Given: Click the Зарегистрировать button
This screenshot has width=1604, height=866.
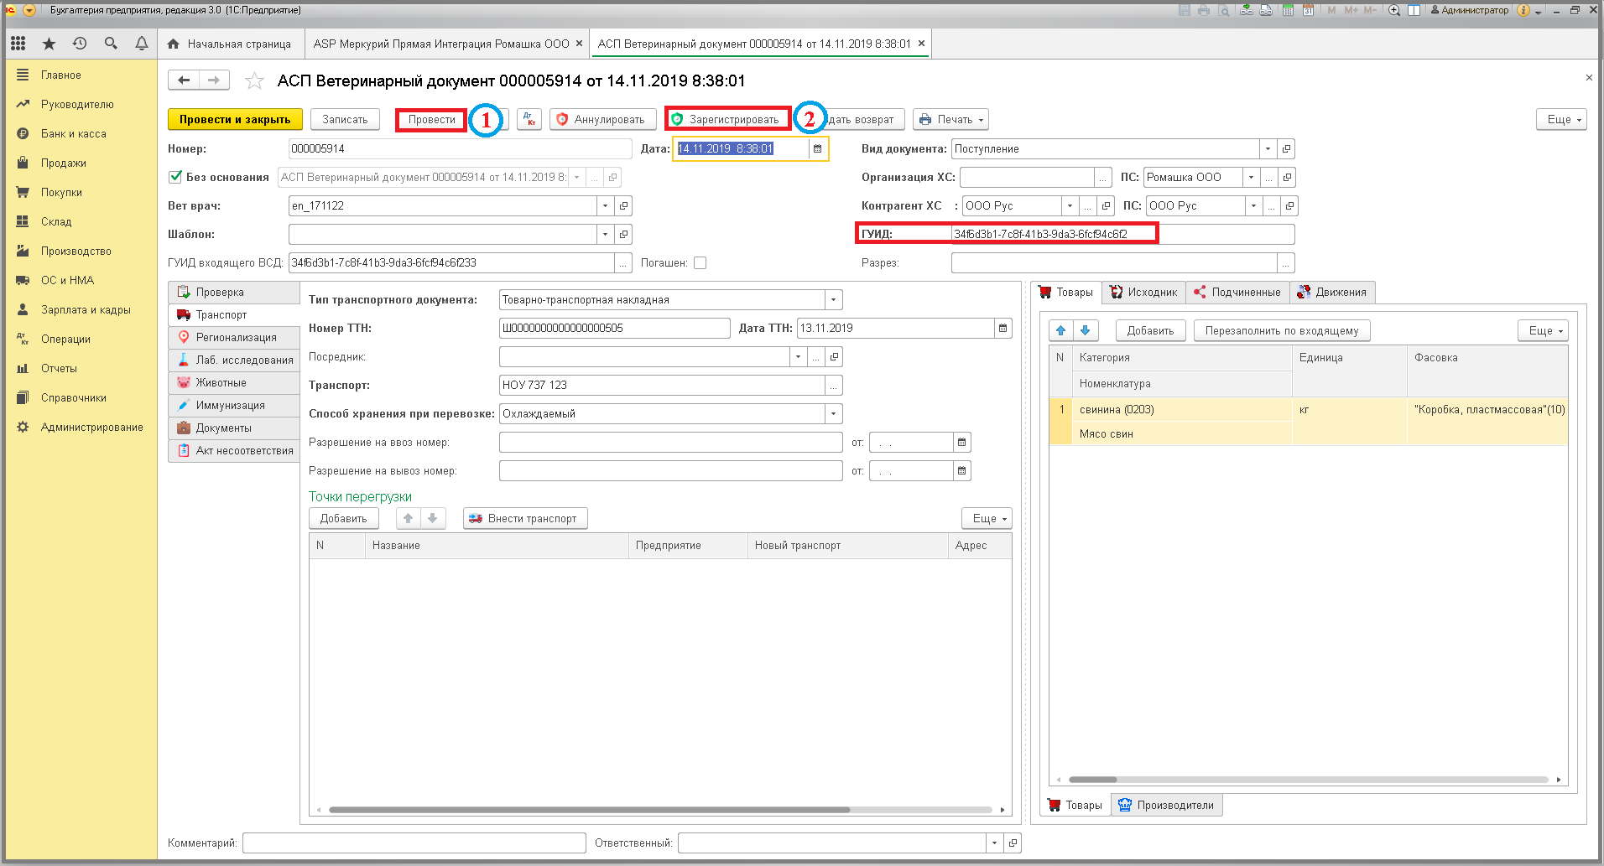Looking at the screenshot, I should [726, 119].
